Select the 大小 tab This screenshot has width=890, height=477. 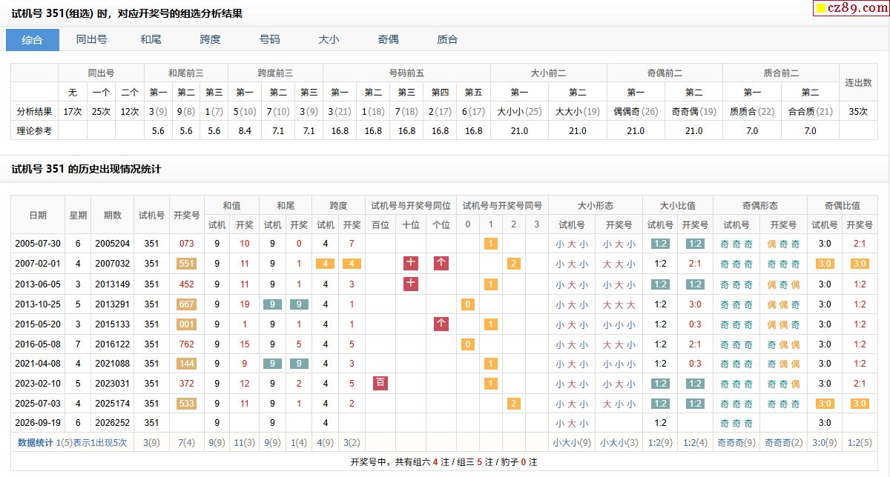(329, 40)
